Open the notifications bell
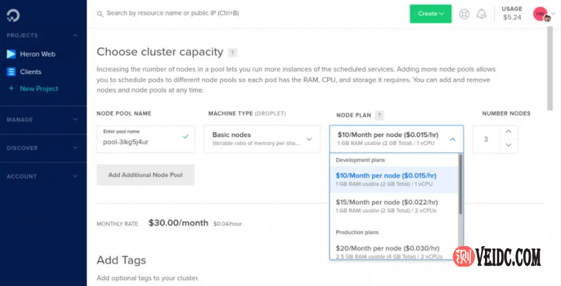This screenshot has width=561, height=286. pos(482,14)
